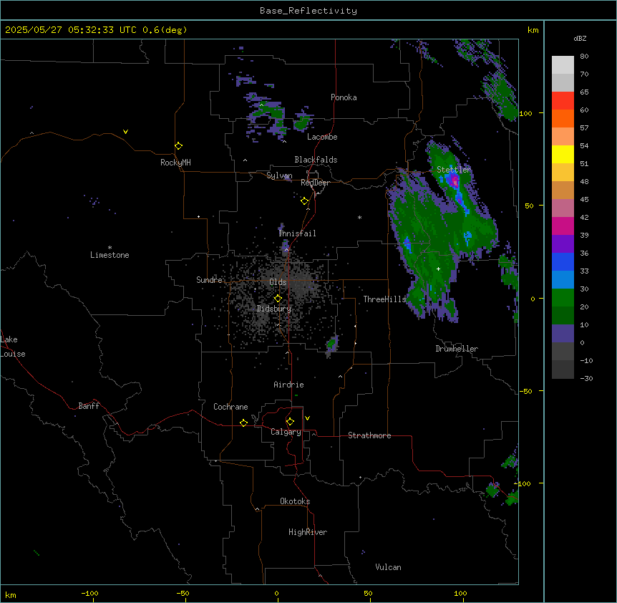
Task: Click the Drumheller city label
Action: coord(457,349)
